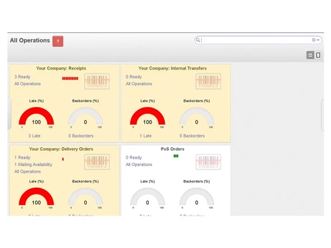Click '3 Ready' in Receipts card
Screen dimensions: 331x248
pos(23,77)
